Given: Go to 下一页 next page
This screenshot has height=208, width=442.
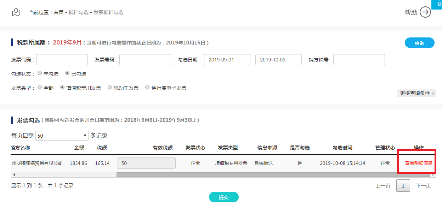Looking at the screenshot, I should (423, 185).
